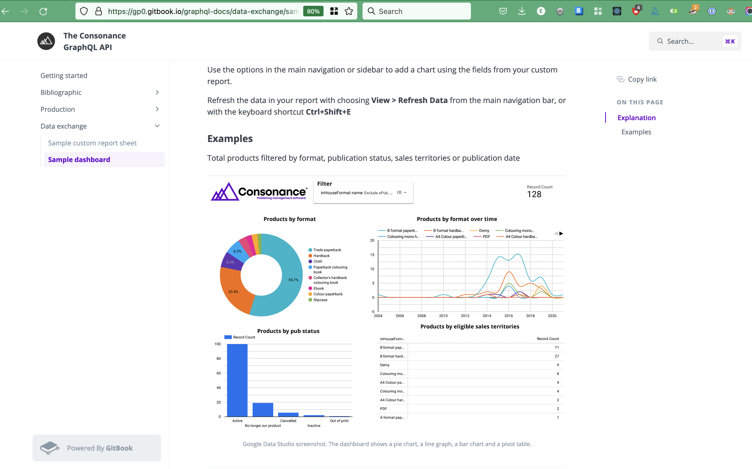Collapse the Data exchange section in sidebar
752x469 pixels.
coord(157,126)
